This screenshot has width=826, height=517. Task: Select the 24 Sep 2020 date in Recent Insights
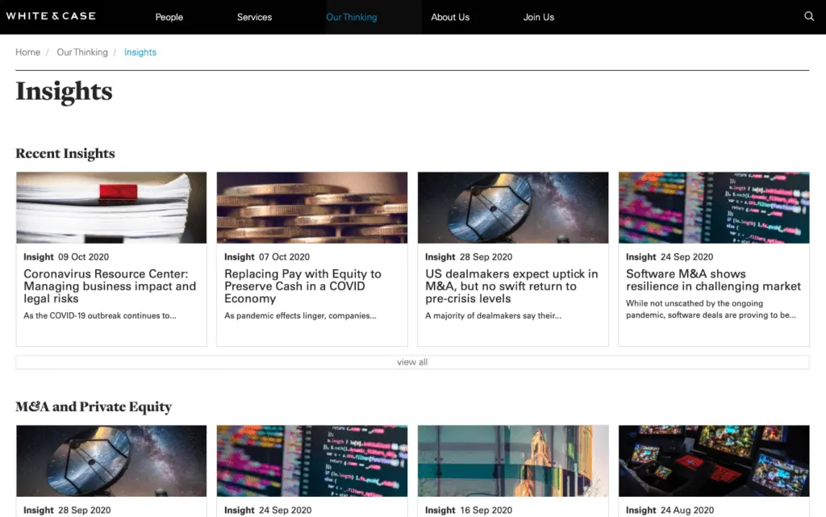(x=686, y=257)
